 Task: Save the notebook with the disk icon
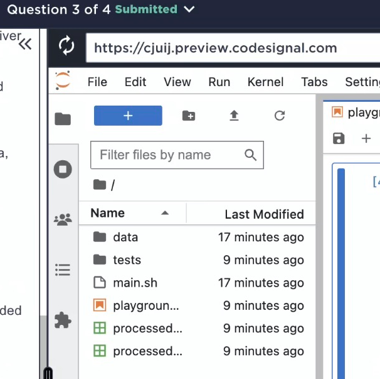coord(339,138)
